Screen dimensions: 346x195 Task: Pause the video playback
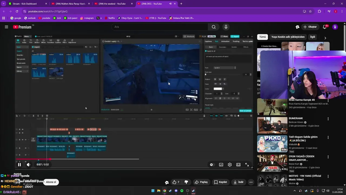pos(19,165)
